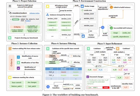Click 'version_x.y.z' under conda envs
This screenshot has height=96, width=140.
point(89,26)
